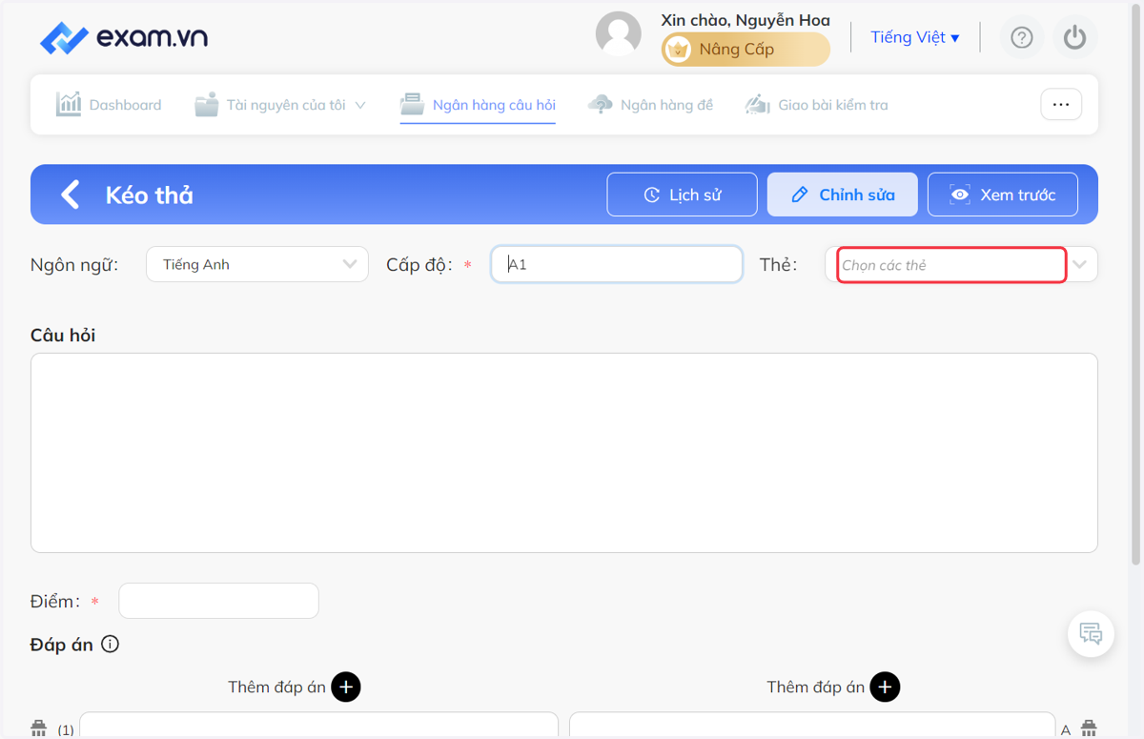
Task: Click the Cấp độ input field
Action: pyautogui.click(x=617, y=264)
